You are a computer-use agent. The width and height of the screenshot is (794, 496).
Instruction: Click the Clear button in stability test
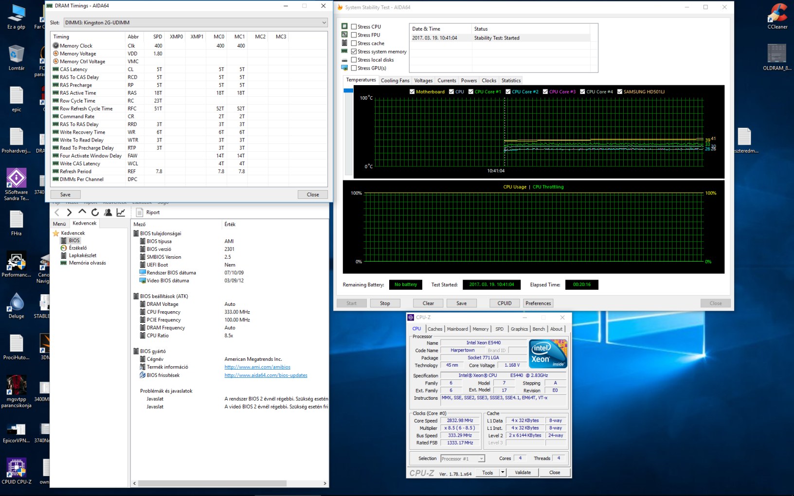428,303
